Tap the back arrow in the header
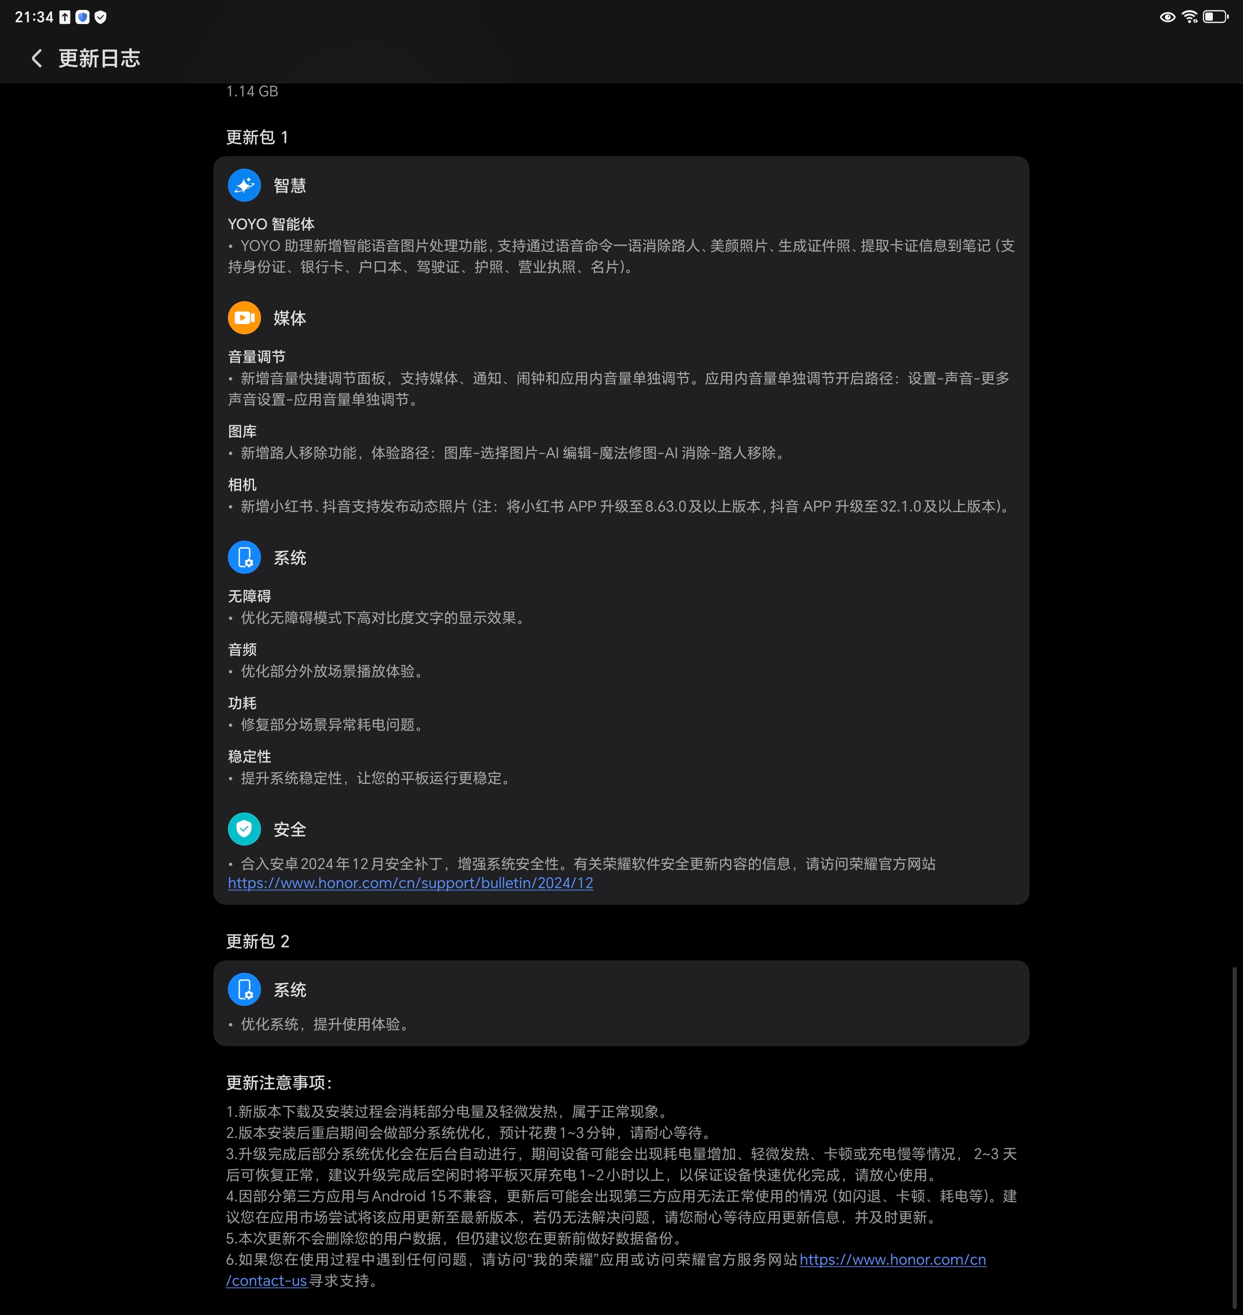Image resolution: width=1243 pixels, height=1315 pixels. pos(37,58)
